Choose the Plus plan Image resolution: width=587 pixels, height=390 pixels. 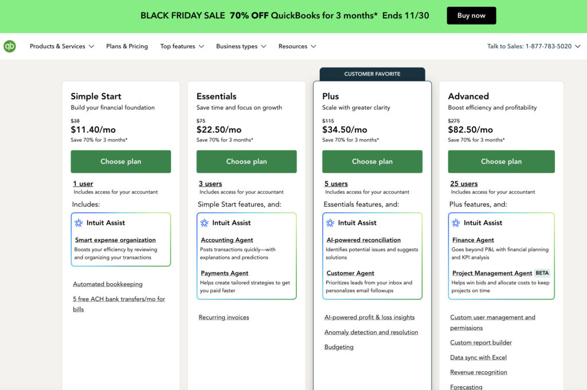click(372, 161)
